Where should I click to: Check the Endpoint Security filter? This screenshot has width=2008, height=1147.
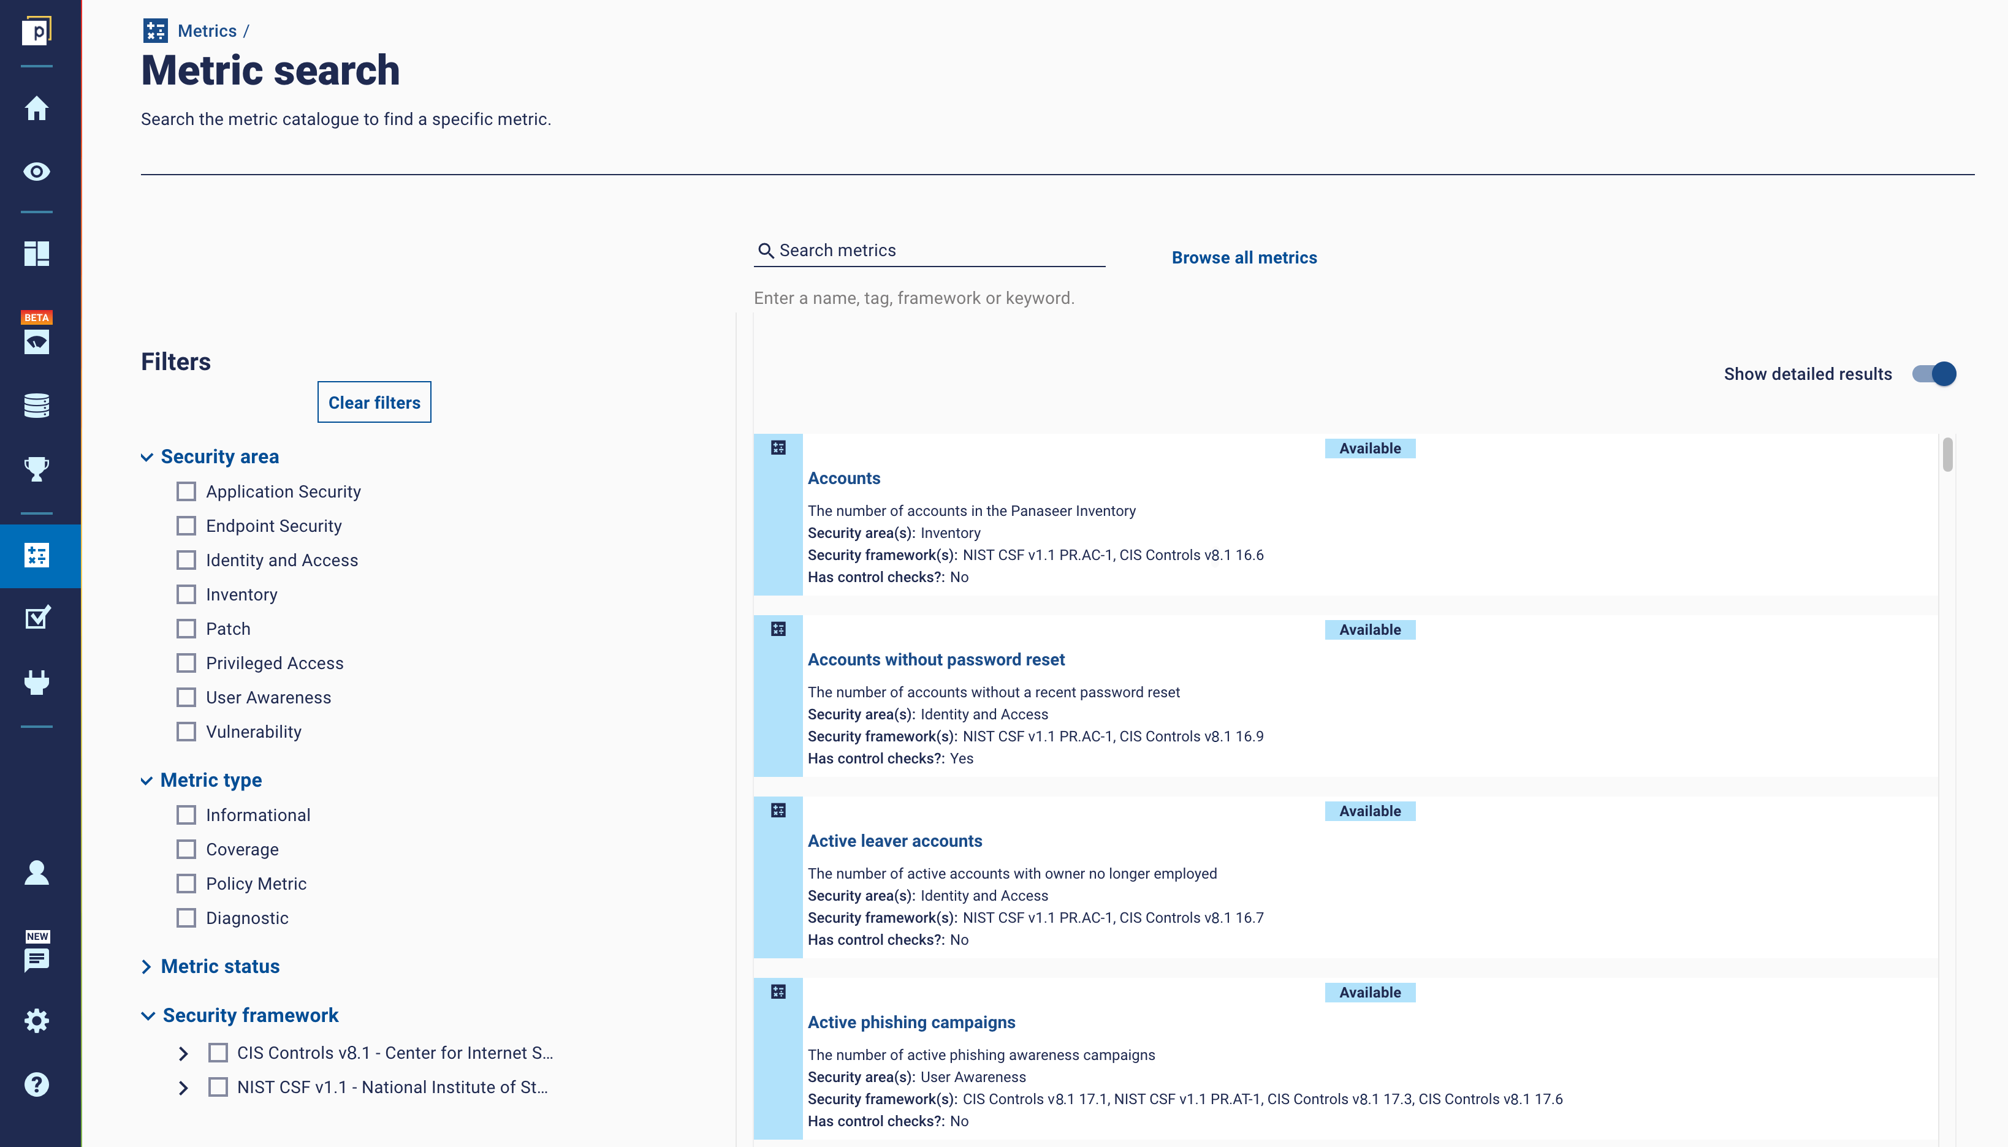186,526
